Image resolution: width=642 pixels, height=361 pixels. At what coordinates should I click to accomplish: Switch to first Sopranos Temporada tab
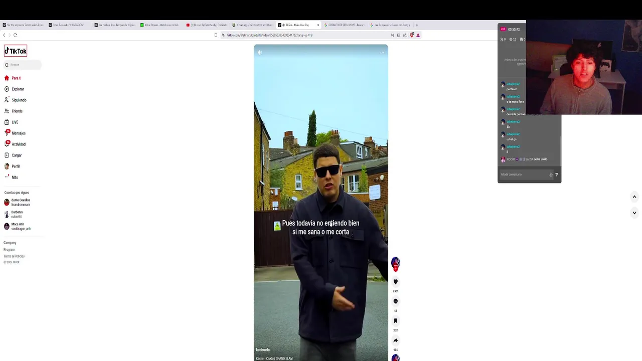click(x=23, y=25)
